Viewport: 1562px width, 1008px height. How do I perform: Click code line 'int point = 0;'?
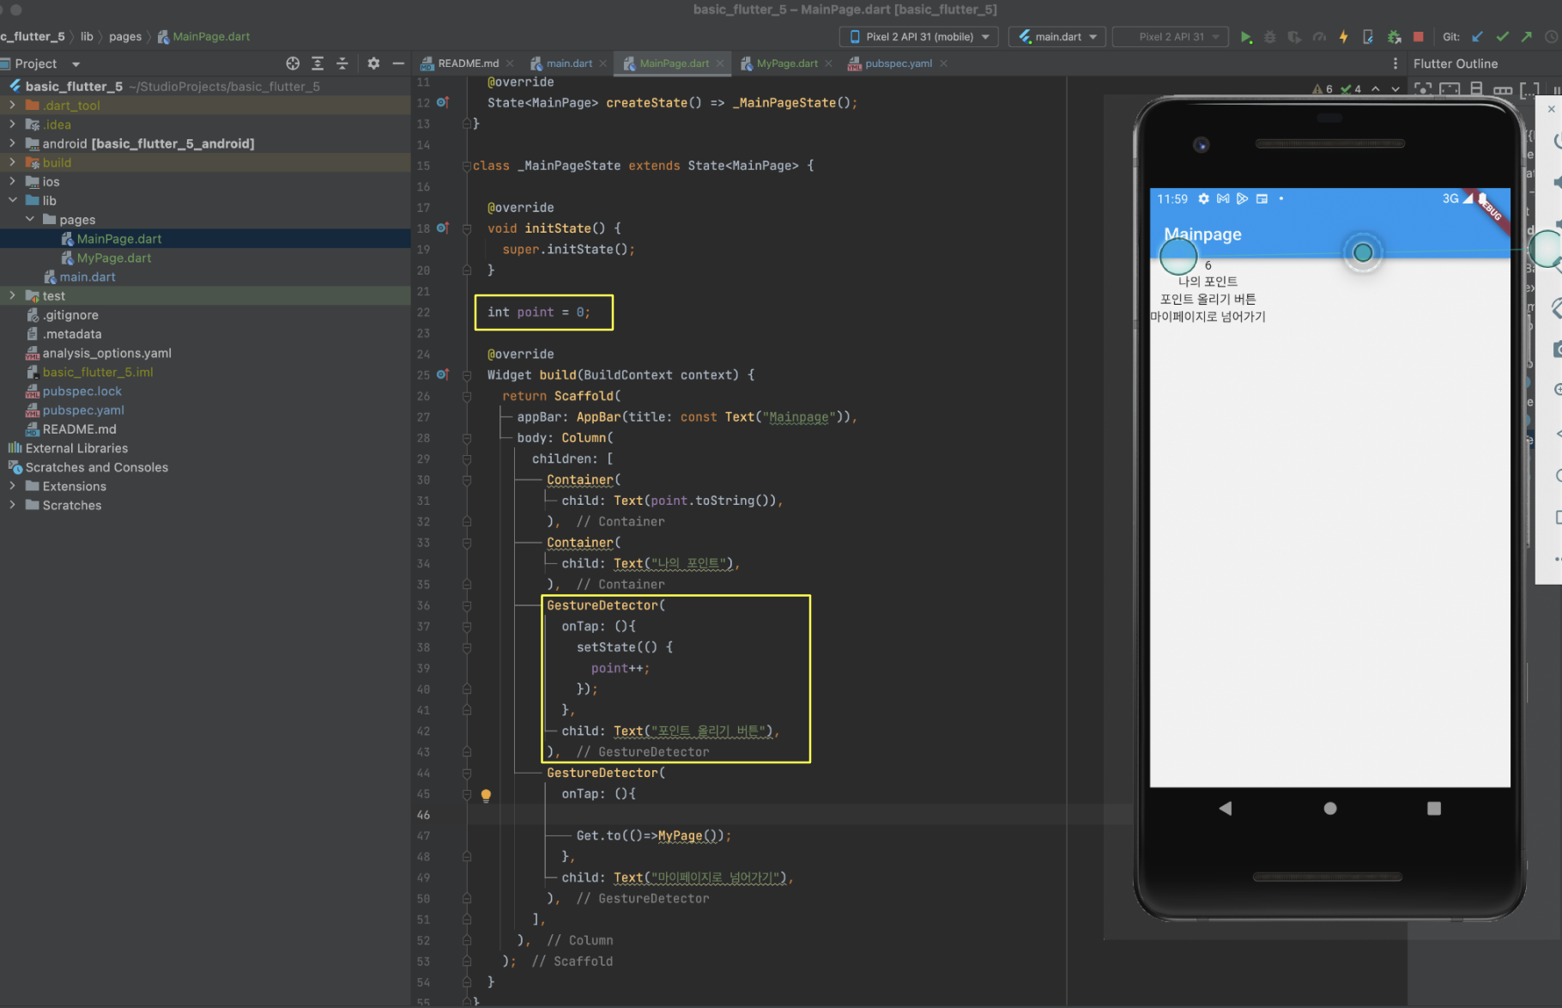(539, 313)
